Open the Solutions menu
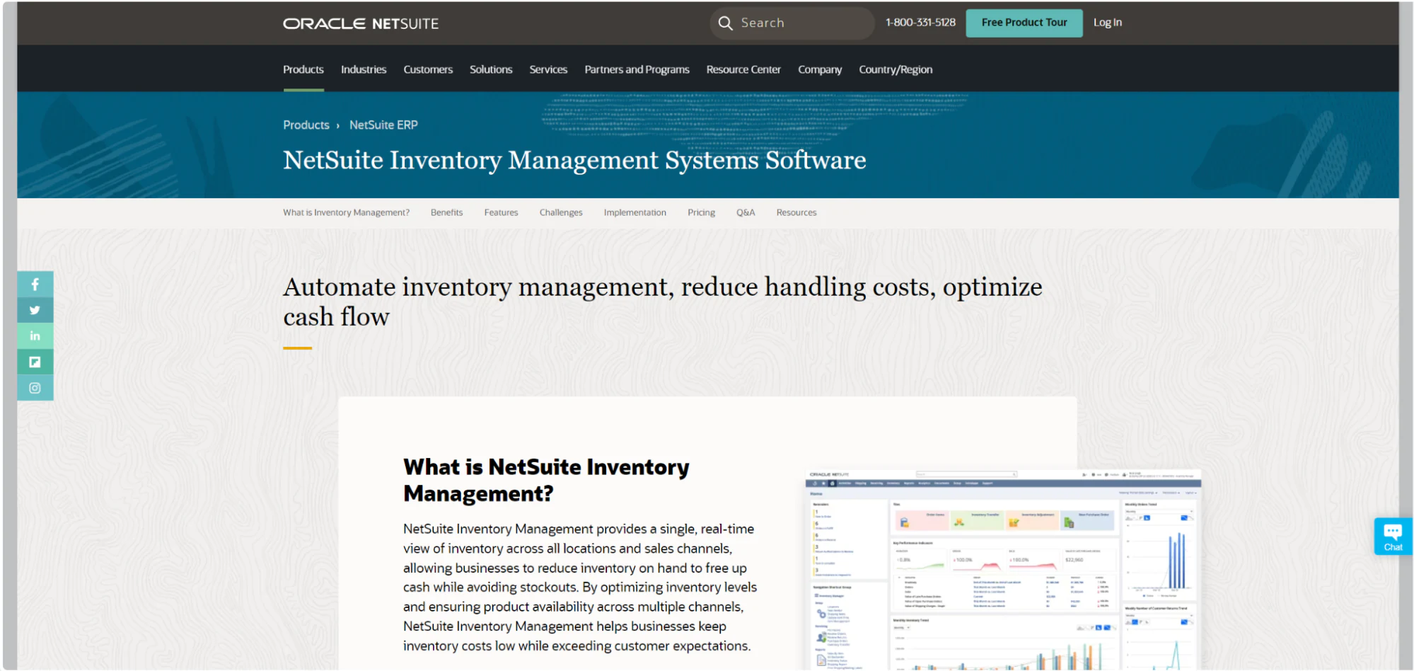The height and width of the screenshot is (671, 1414). 491,69
